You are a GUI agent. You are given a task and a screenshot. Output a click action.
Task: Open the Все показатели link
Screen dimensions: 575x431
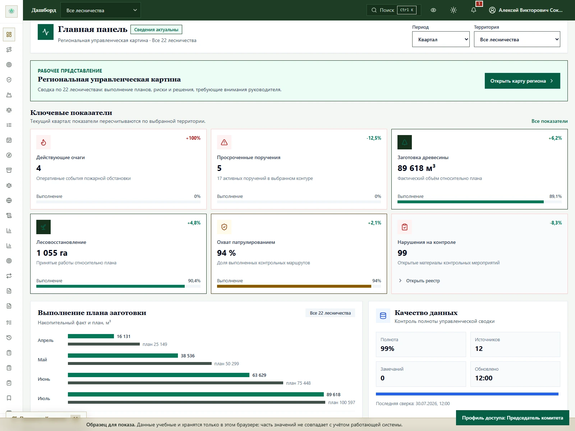point(549,121)
